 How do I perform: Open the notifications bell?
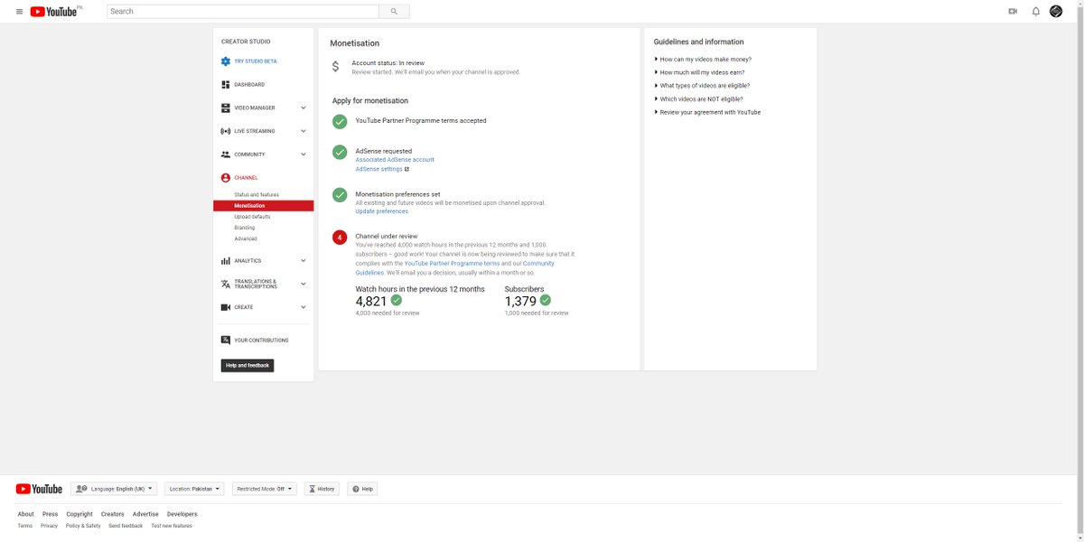1036,12
